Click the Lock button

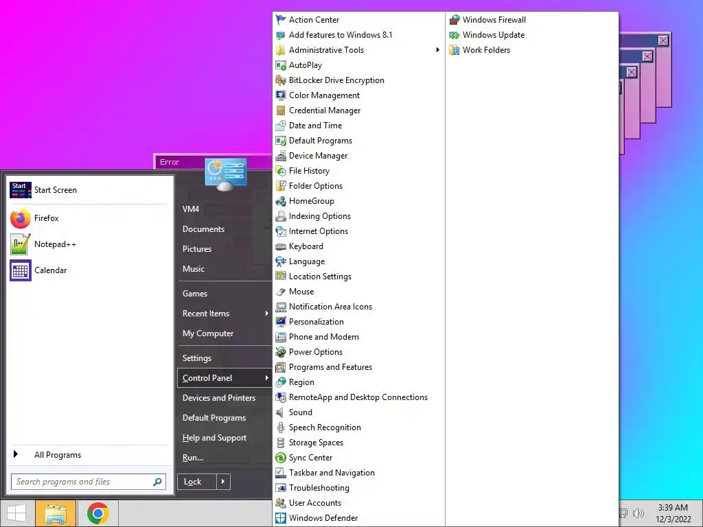coord(197,482)
